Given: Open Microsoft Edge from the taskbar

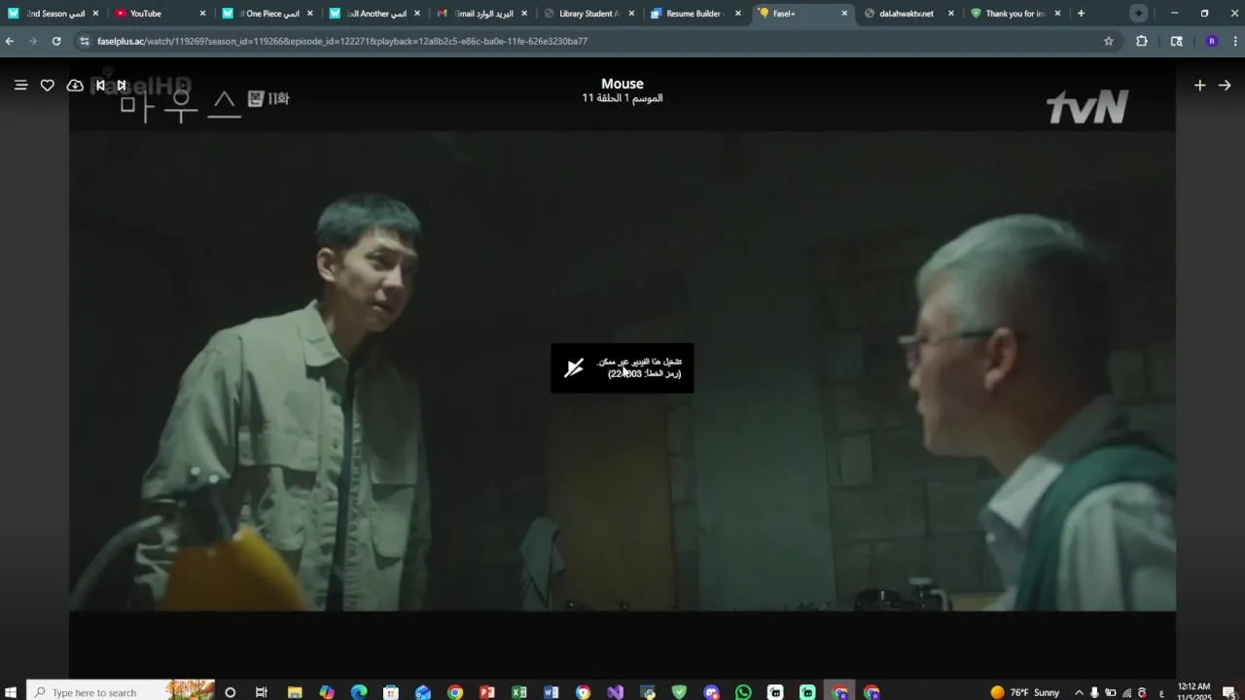Looking at the screenshot, I should click(x=359, y=692).
